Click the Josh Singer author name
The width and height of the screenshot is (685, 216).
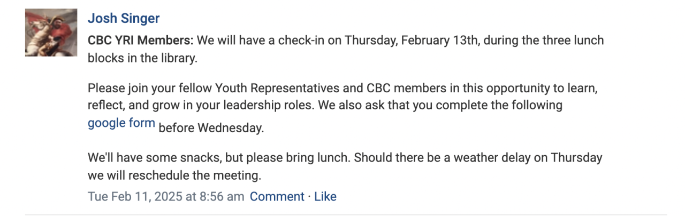click(124, 19)
